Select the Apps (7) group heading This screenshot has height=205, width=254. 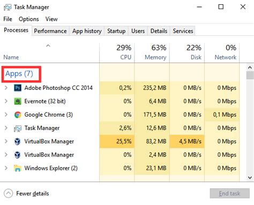click(19, 74)
